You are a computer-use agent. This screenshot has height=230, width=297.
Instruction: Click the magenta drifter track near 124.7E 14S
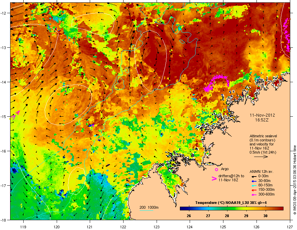216,83
